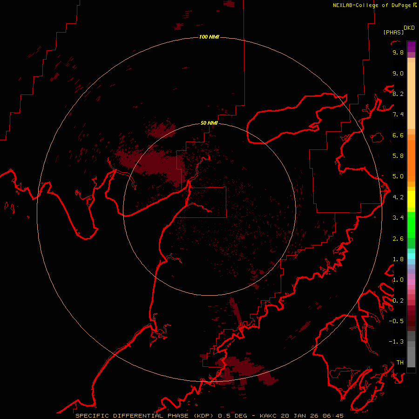Click the 7.4 color scale value

point(398,115)
